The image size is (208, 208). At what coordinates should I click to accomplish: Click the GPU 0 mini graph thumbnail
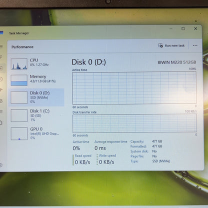19,133
